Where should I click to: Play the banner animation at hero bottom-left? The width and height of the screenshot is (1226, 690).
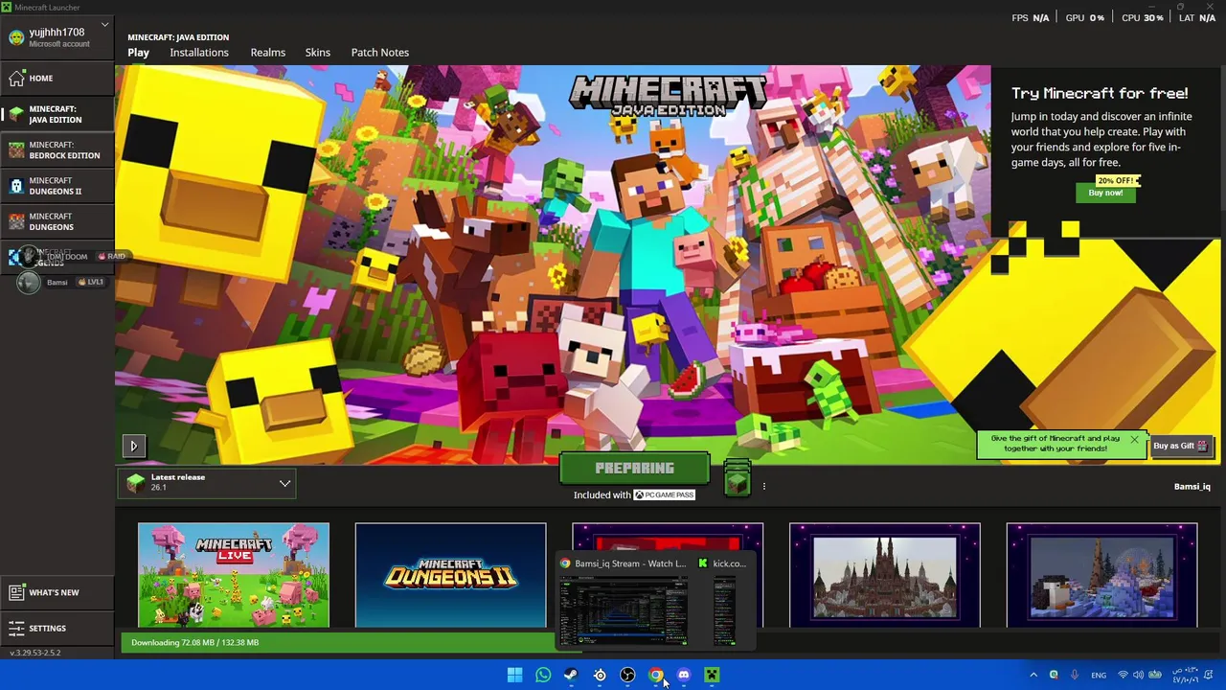coord(134,446)
